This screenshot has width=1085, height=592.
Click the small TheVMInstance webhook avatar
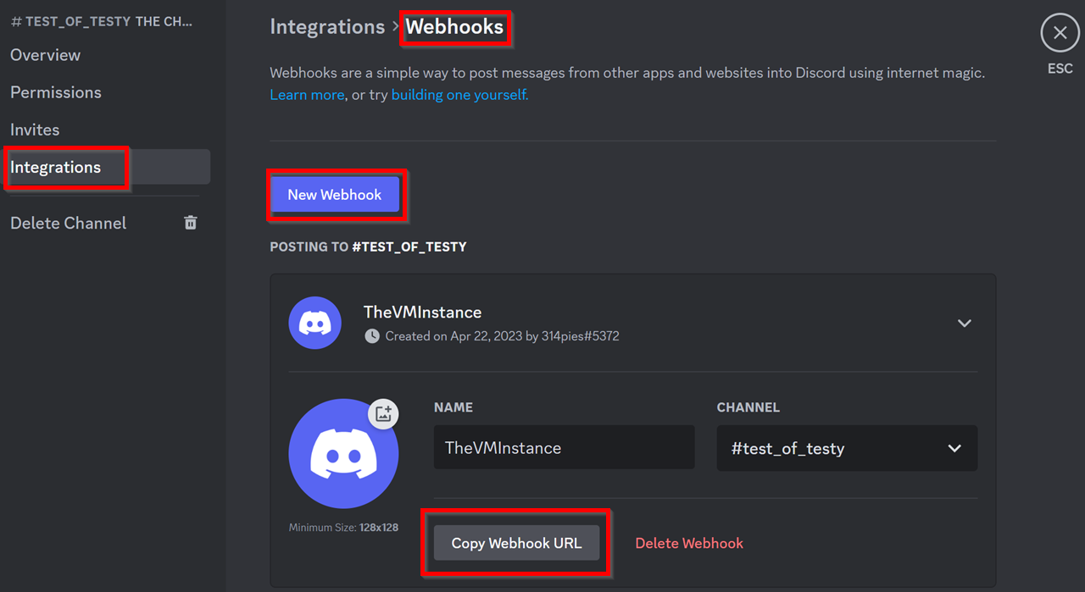tap(315, 323)
